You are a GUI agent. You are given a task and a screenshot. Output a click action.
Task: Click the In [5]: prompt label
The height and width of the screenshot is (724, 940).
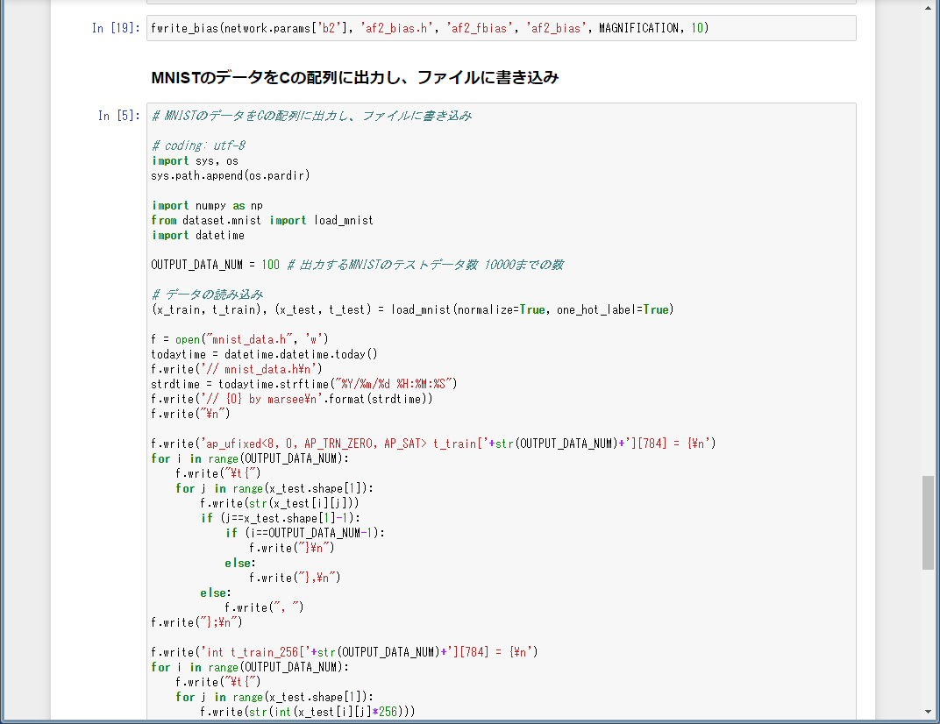pos(118,116)
